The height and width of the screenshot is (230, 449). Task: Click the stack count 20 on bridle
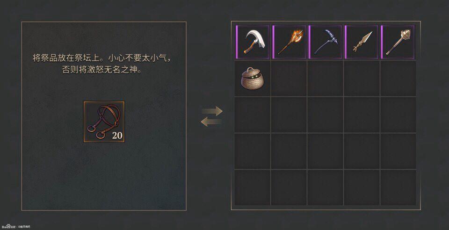point(117,135)
